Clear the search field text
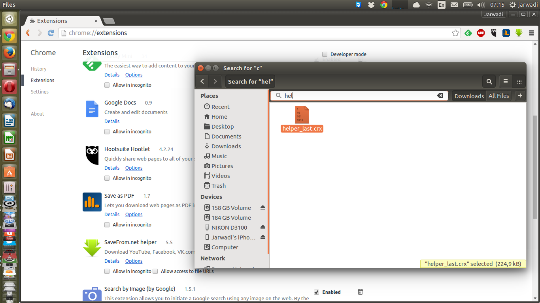The height and width of the screenshot is (303, 540). click(x=440, y=95)
